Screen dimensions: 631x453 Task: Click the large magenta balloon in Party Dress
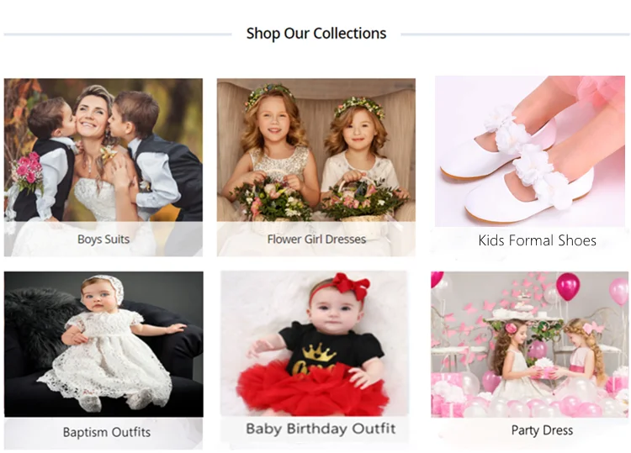click(x=568, y=287)
